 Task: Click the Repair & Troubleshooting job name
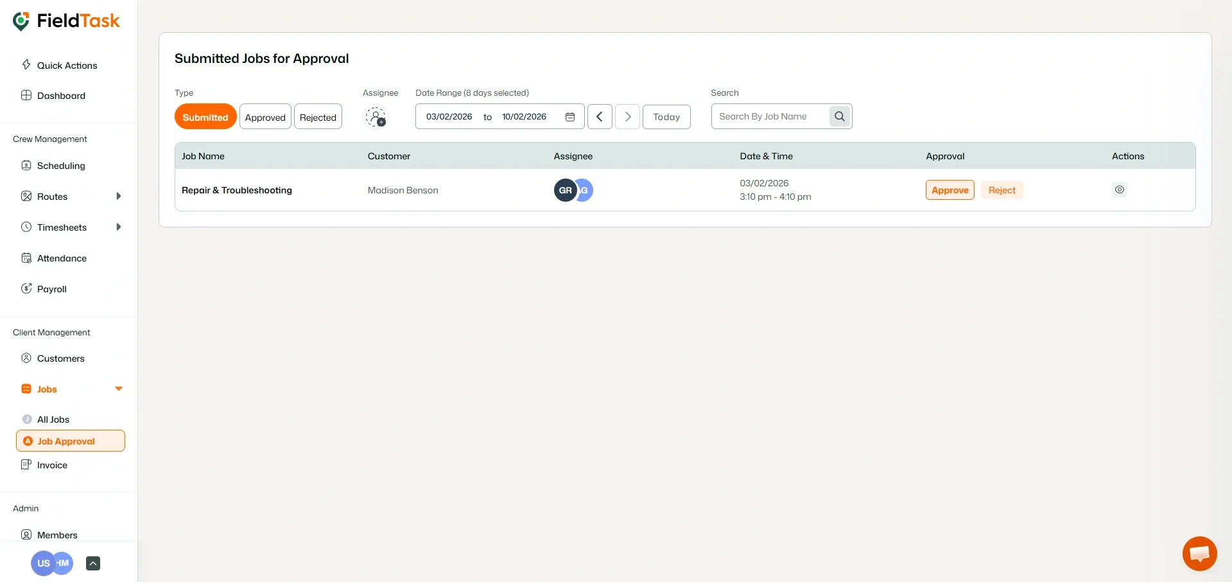click(x=237, y=190)
